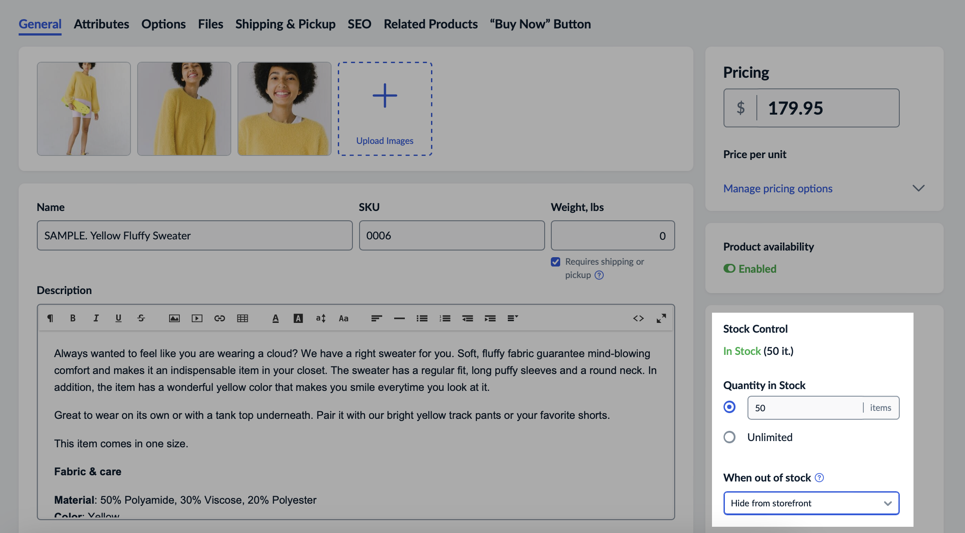Insert a link in the description
This screenshot has height=533, width=965.
[x=220, y=318]
